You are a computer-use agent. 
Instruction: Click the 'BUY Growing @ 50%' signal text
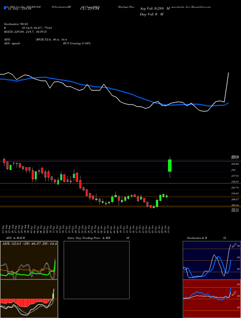tap(77, 43)
